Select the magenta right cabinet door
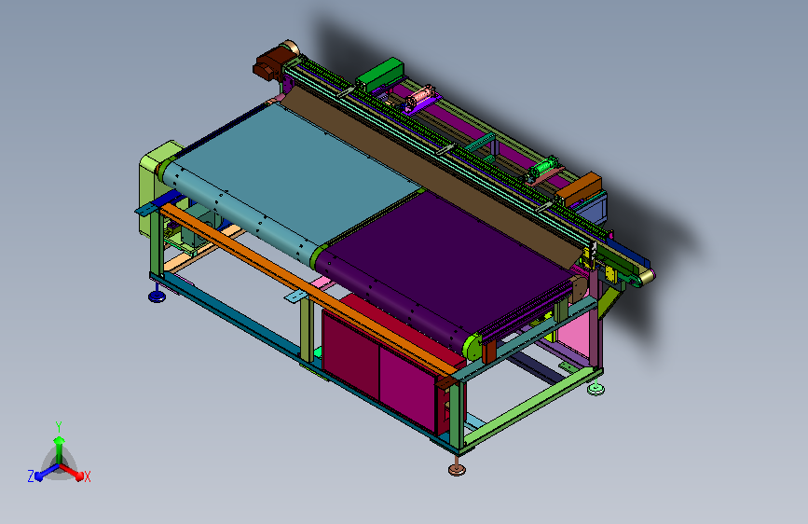This screenshot has width=808, height=524. pyautogui.click(x=408, y=388)
